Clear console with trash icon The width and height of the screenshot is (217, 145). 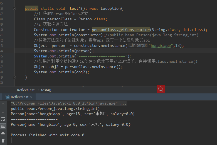[x=3, y=141]
